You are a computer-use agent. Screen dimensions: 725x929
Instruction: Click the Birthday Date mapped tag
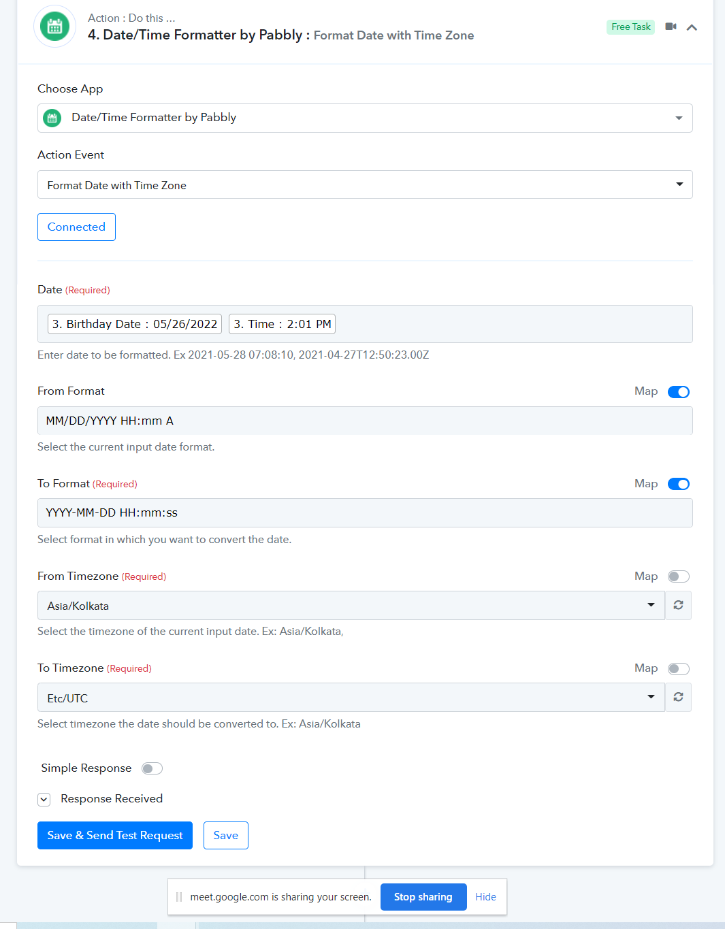point(135,324)
